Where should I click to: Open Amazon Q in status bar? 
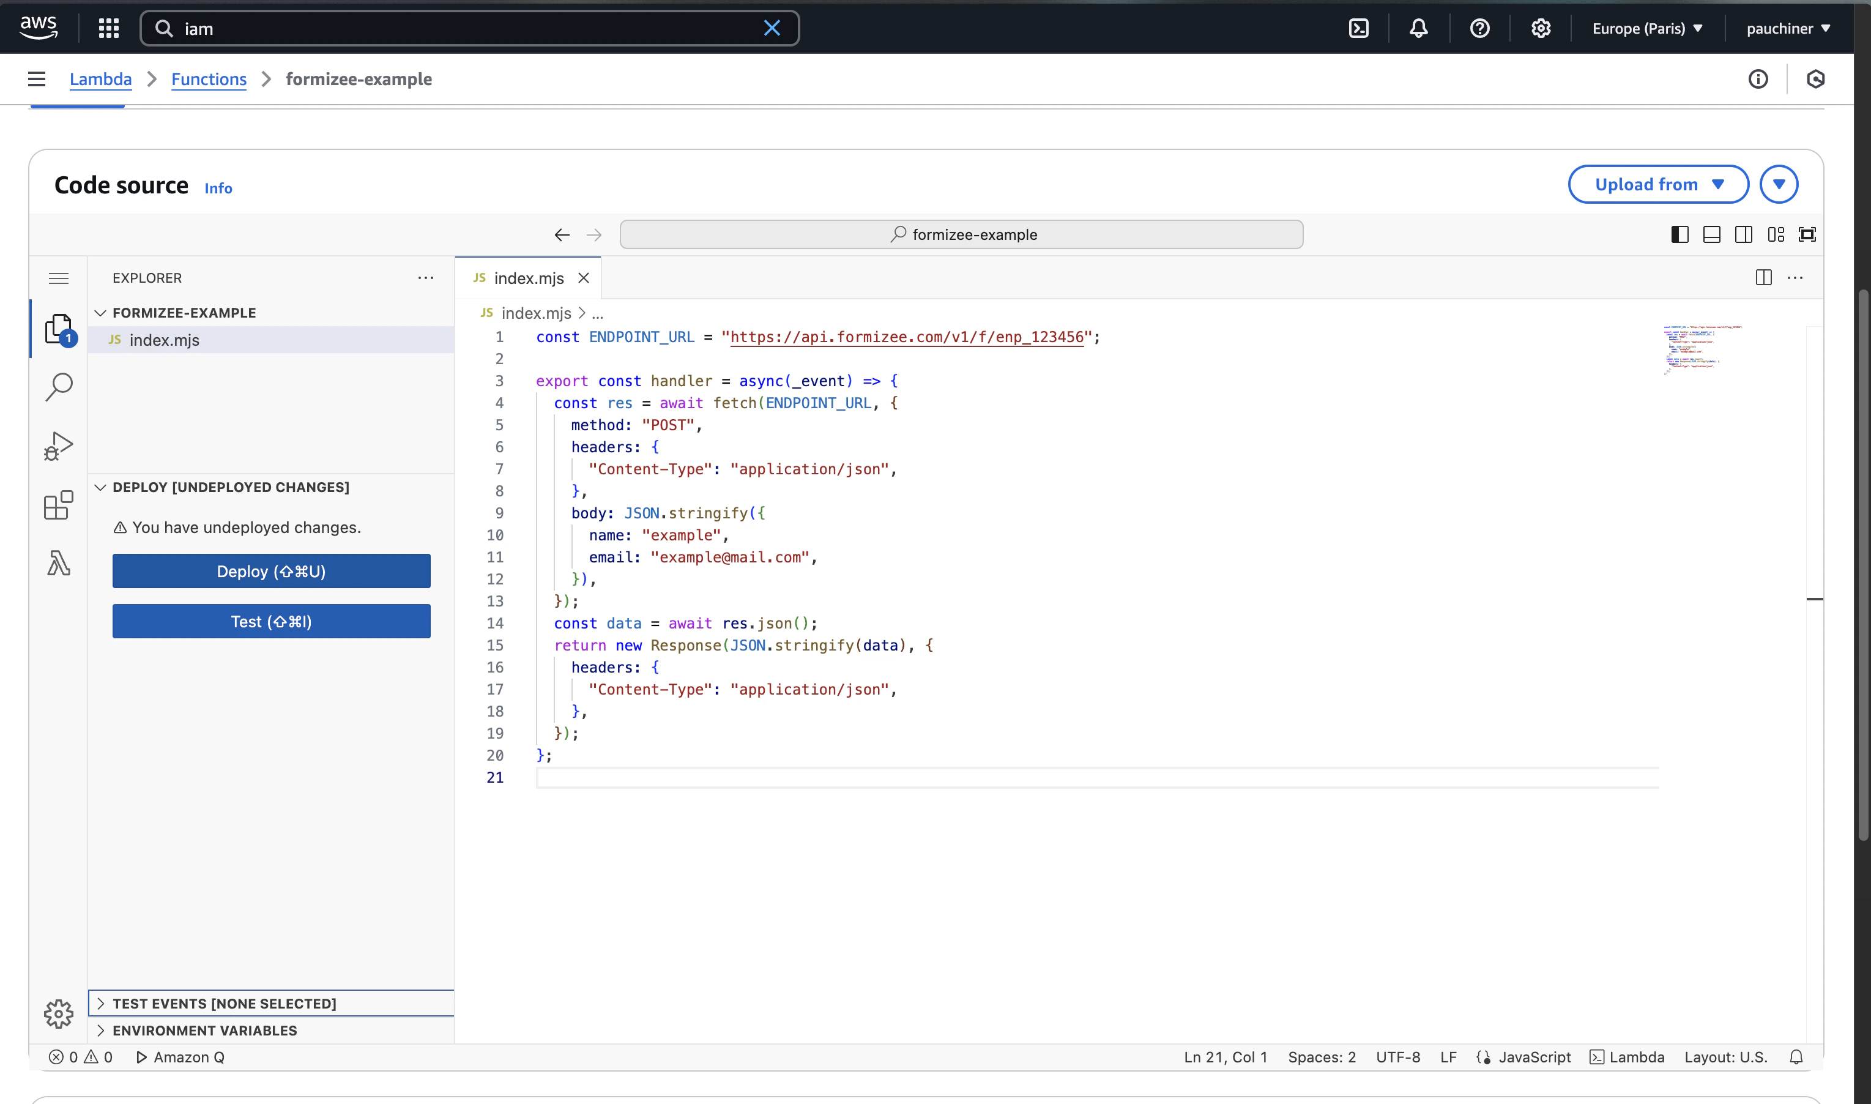(180, 1057)
